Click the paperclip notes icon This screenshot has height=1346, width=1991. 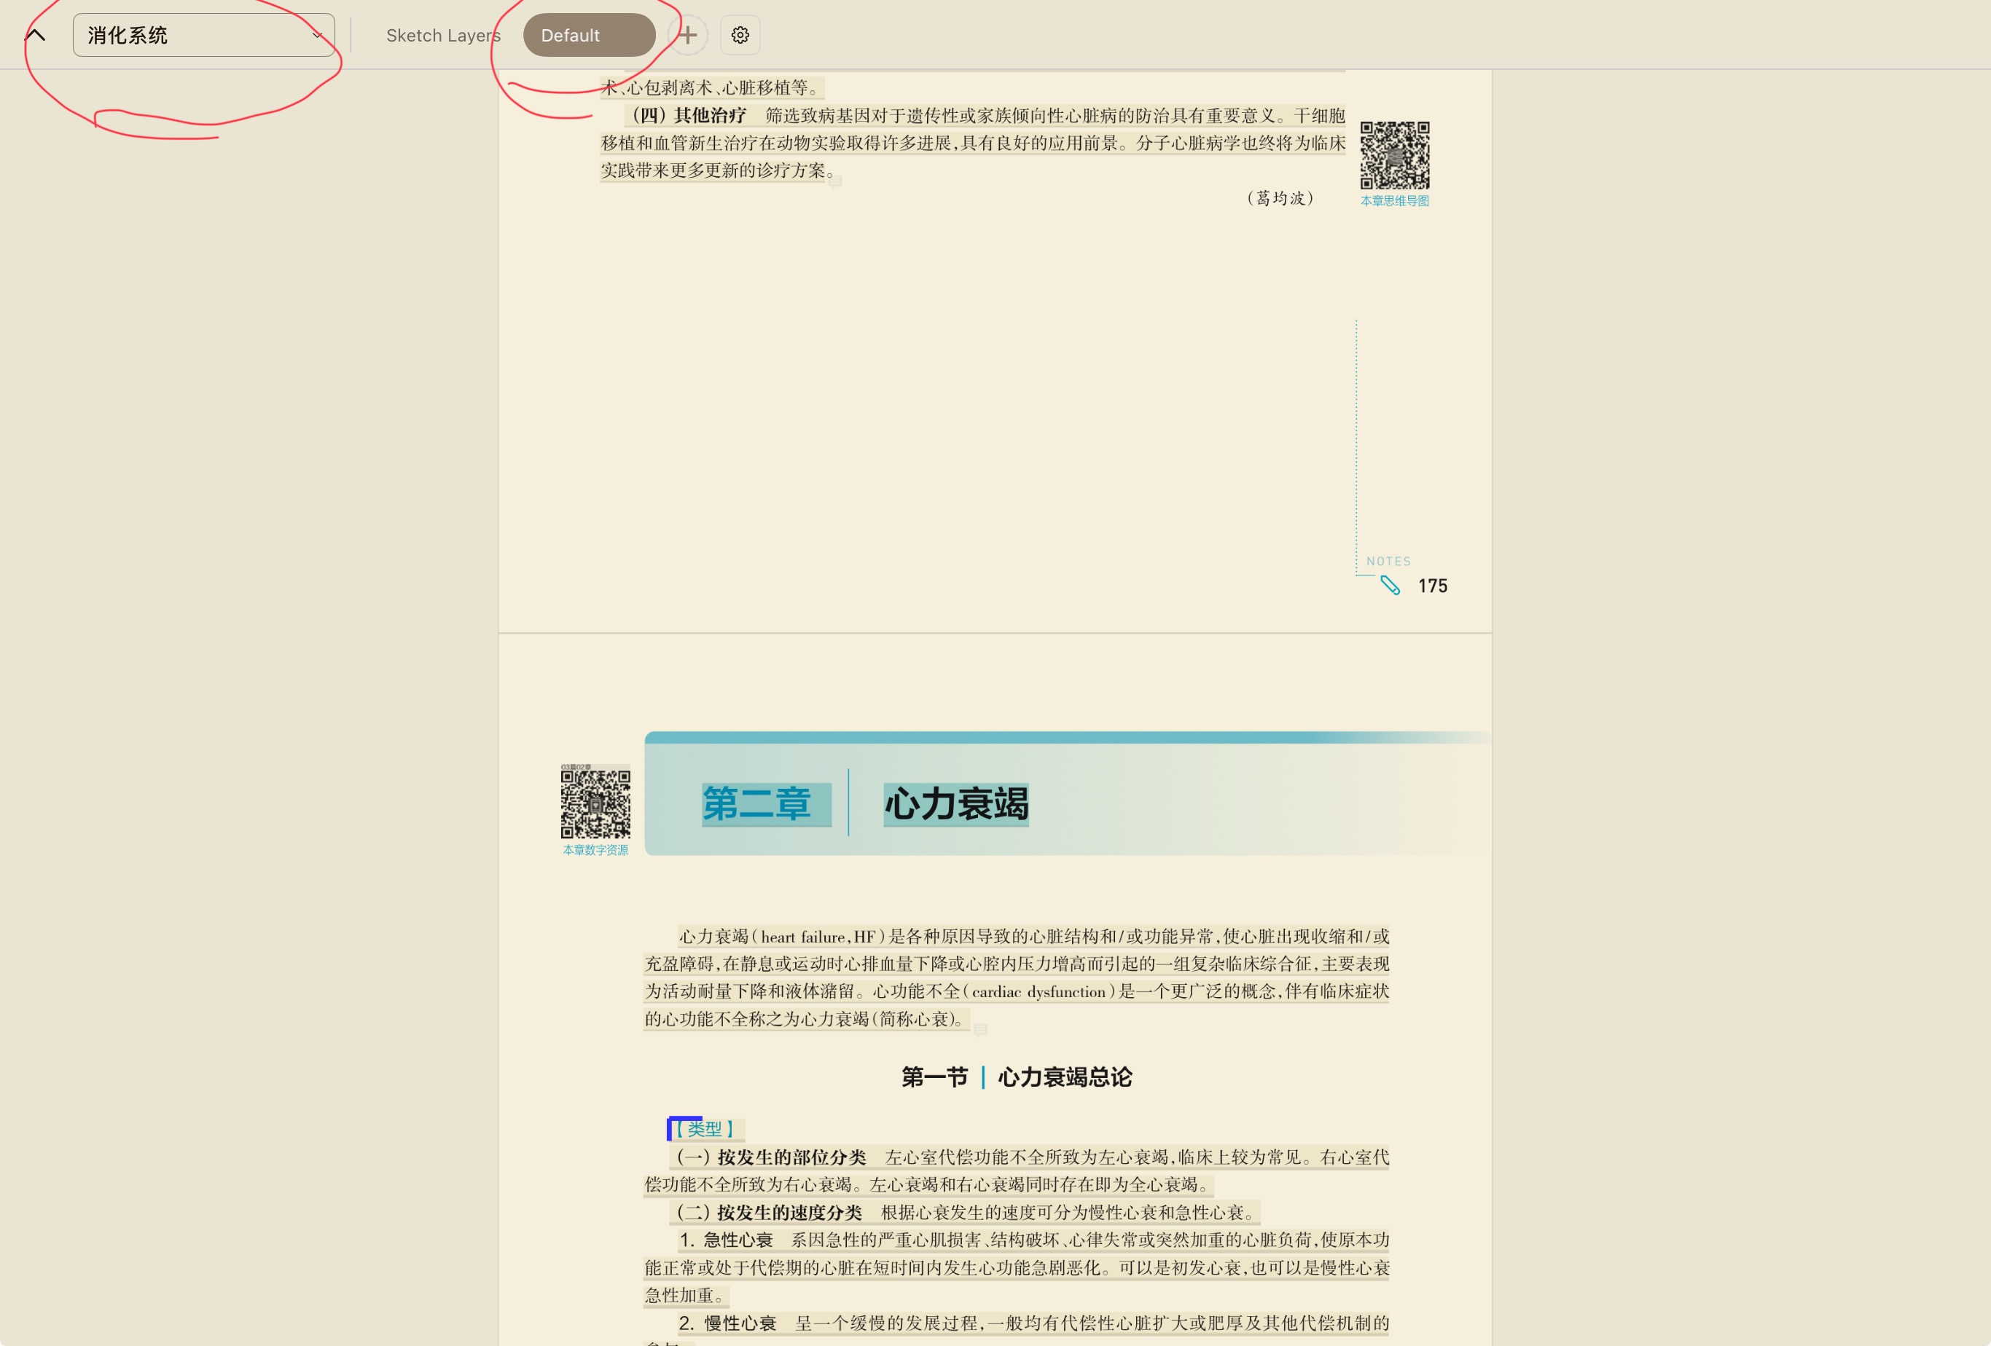click(x=1390, y=586)
